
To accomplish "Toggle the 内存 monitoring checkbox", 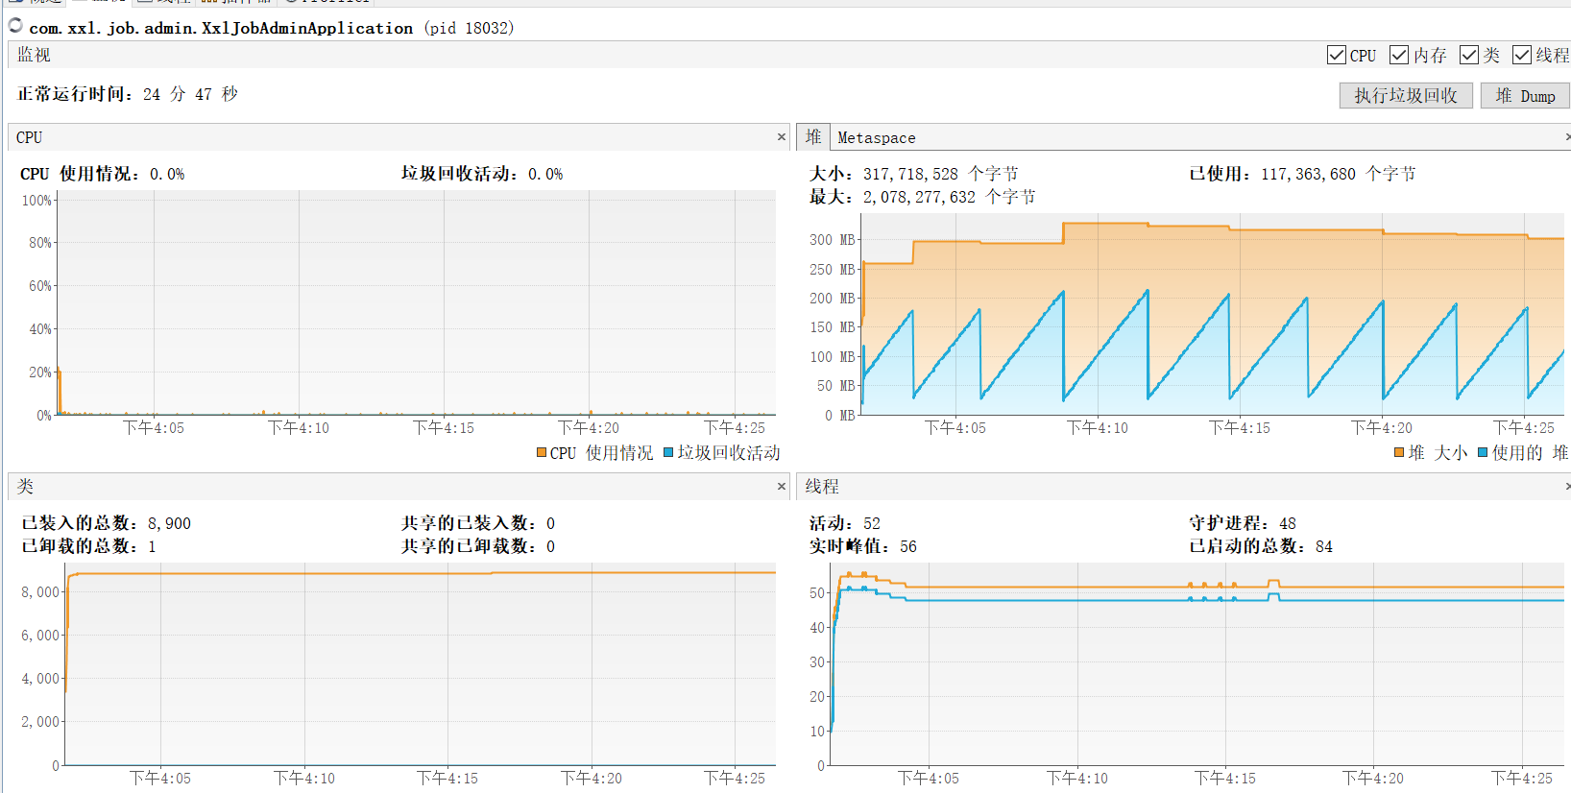I will (x=1398, y=55).
